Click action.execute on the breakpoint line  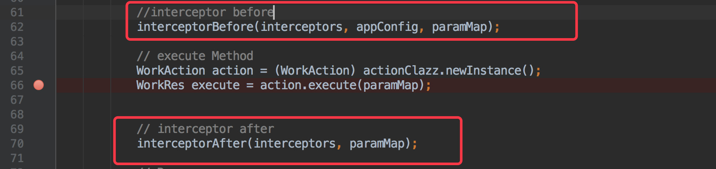coord(308,85)
